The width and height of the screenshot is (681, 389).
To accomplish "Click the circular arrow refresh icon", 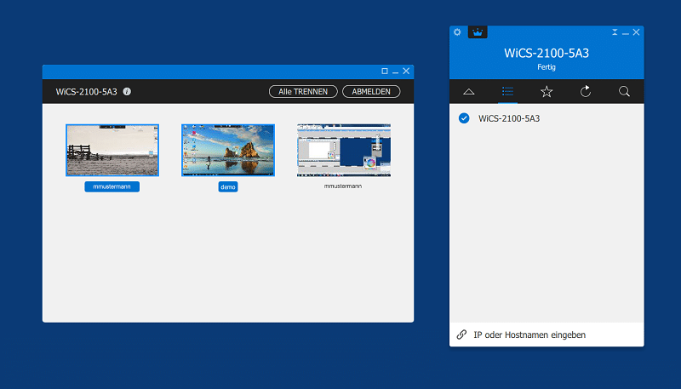I will (x=586, y=91).
